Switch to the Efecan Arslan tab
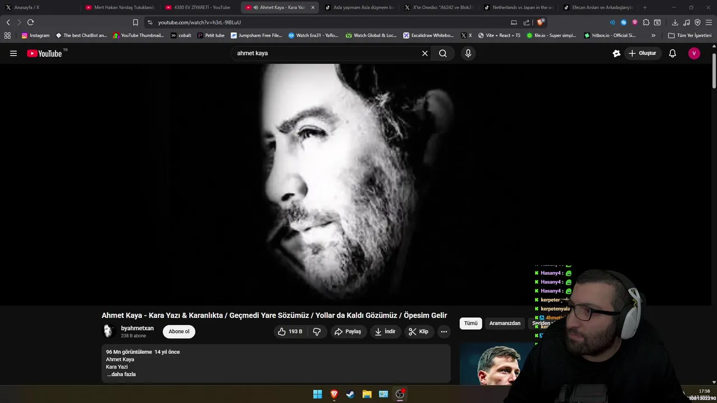 [x=598, y=7]
